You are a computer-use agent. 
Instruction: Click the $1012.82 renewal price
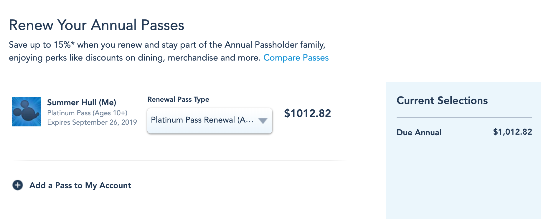click(307, 113)
